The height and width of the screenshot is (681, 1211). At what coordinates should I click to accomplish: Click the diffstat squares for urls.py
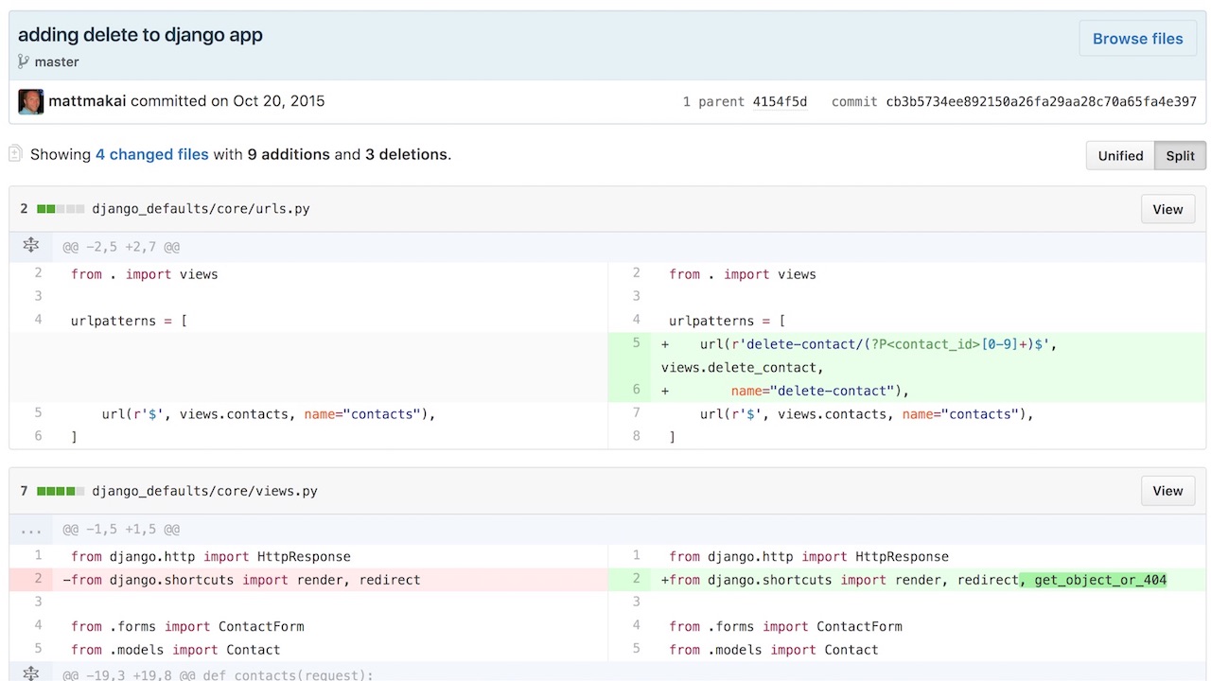(60, 208)
